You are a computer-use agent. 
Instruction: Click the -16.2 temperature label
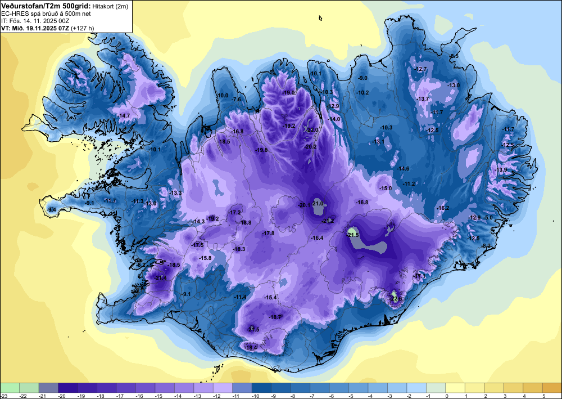click(x=443, y=208)
